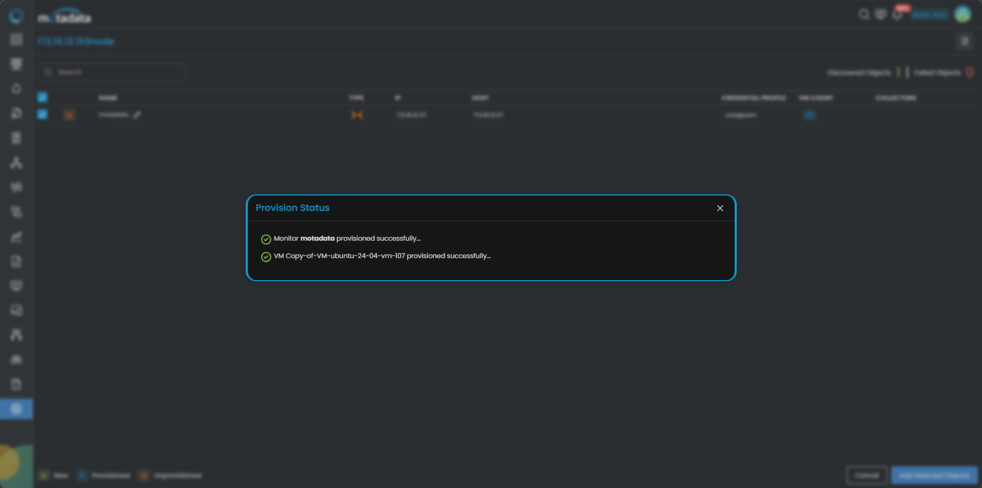Click the blue Add Selected Objects button

(x=934, y=475)
